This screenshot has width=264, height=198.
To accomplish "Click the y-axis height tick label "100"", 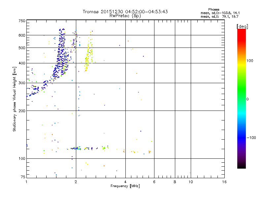I will [x=22, y=158].
